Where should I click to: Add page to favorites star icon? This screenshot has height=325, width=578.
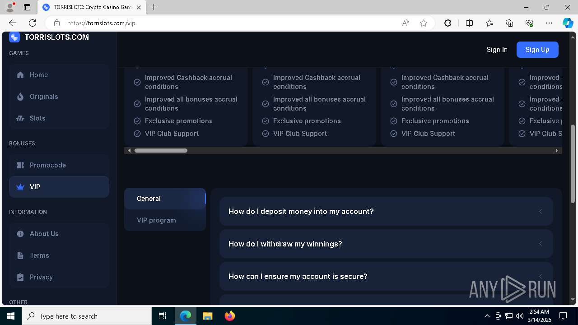point(424,23)
